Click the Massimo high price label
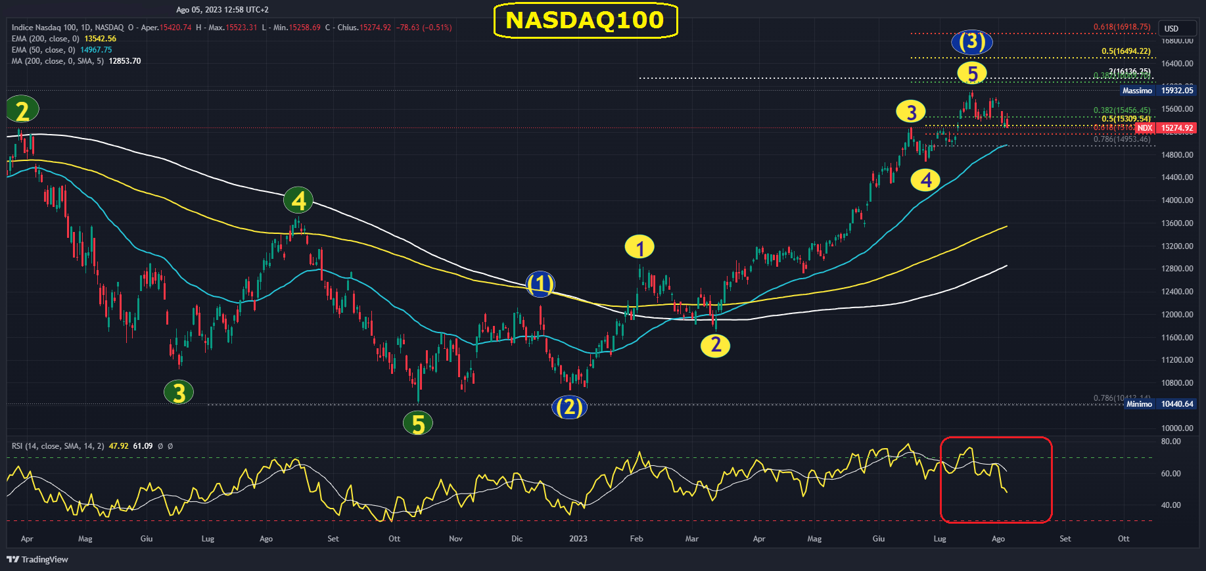 [x=1137, y=91]
